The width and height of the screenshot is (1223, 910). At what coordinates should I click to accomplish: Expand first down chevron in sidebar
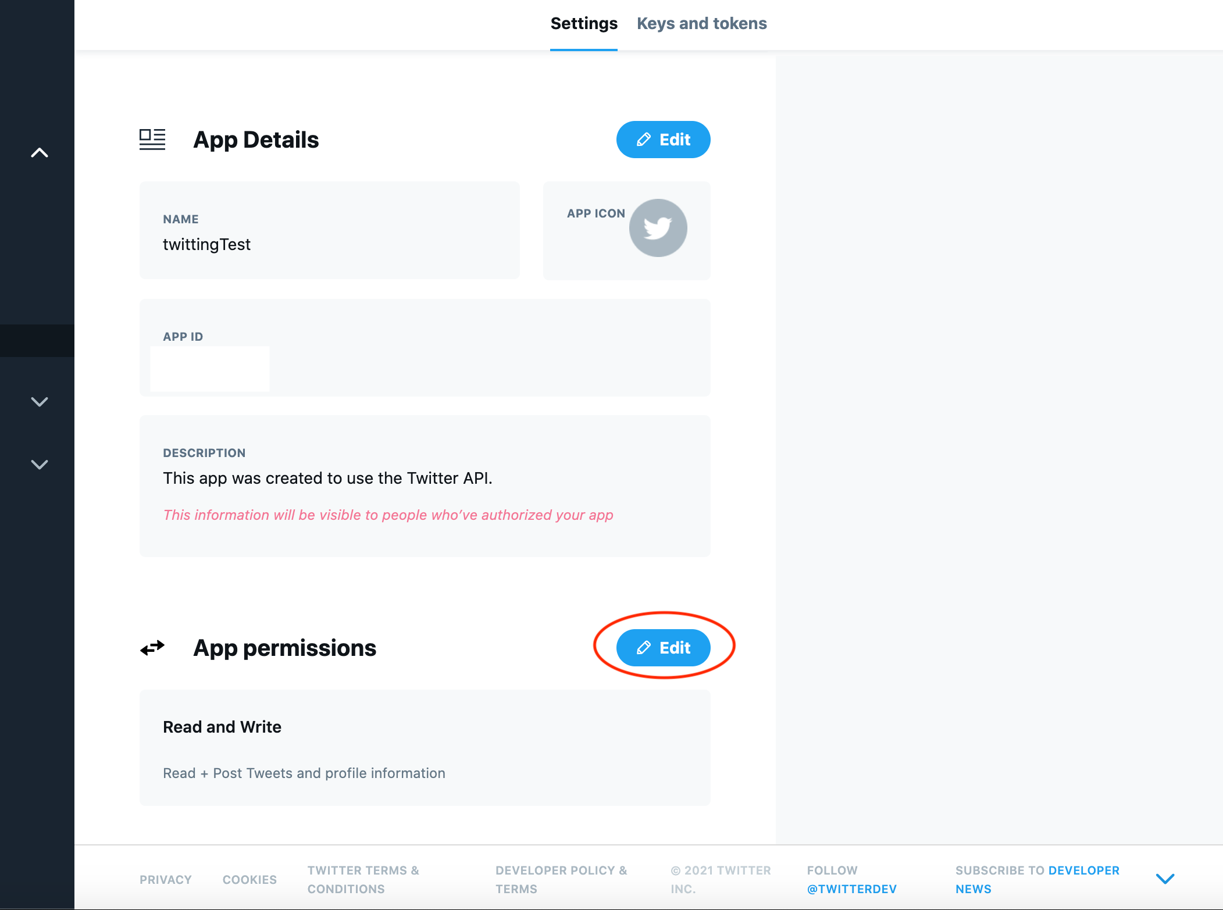coord(40,402)
